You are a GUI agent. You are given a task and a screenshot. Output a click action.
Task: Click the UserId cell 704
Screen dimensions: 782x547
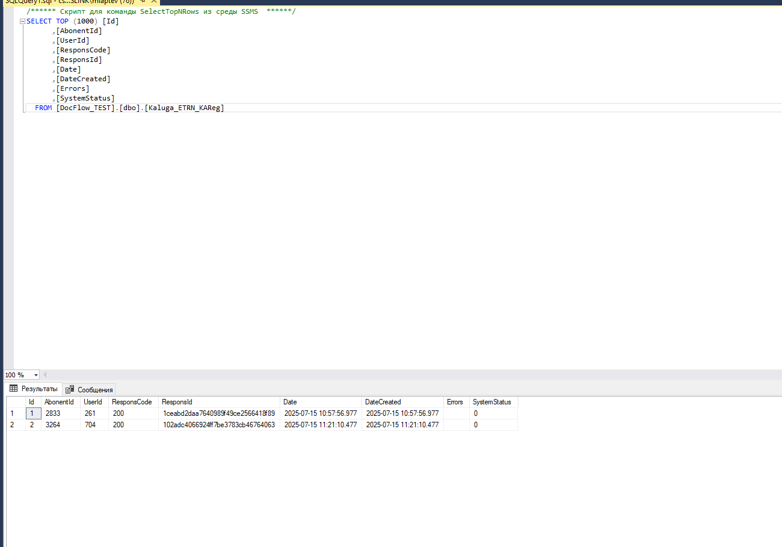(94, 425)
